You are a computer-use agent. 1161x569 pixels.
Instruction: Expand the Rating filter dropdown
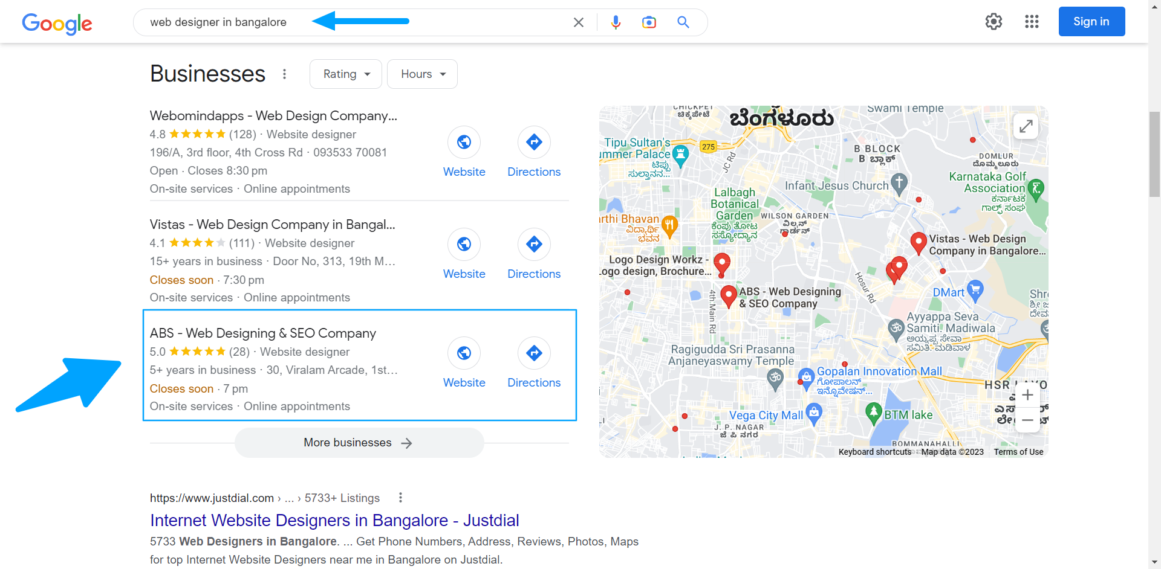coord(346,74)
